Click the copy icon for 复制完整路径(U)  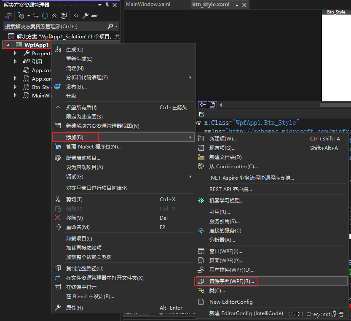click(58, 268)
